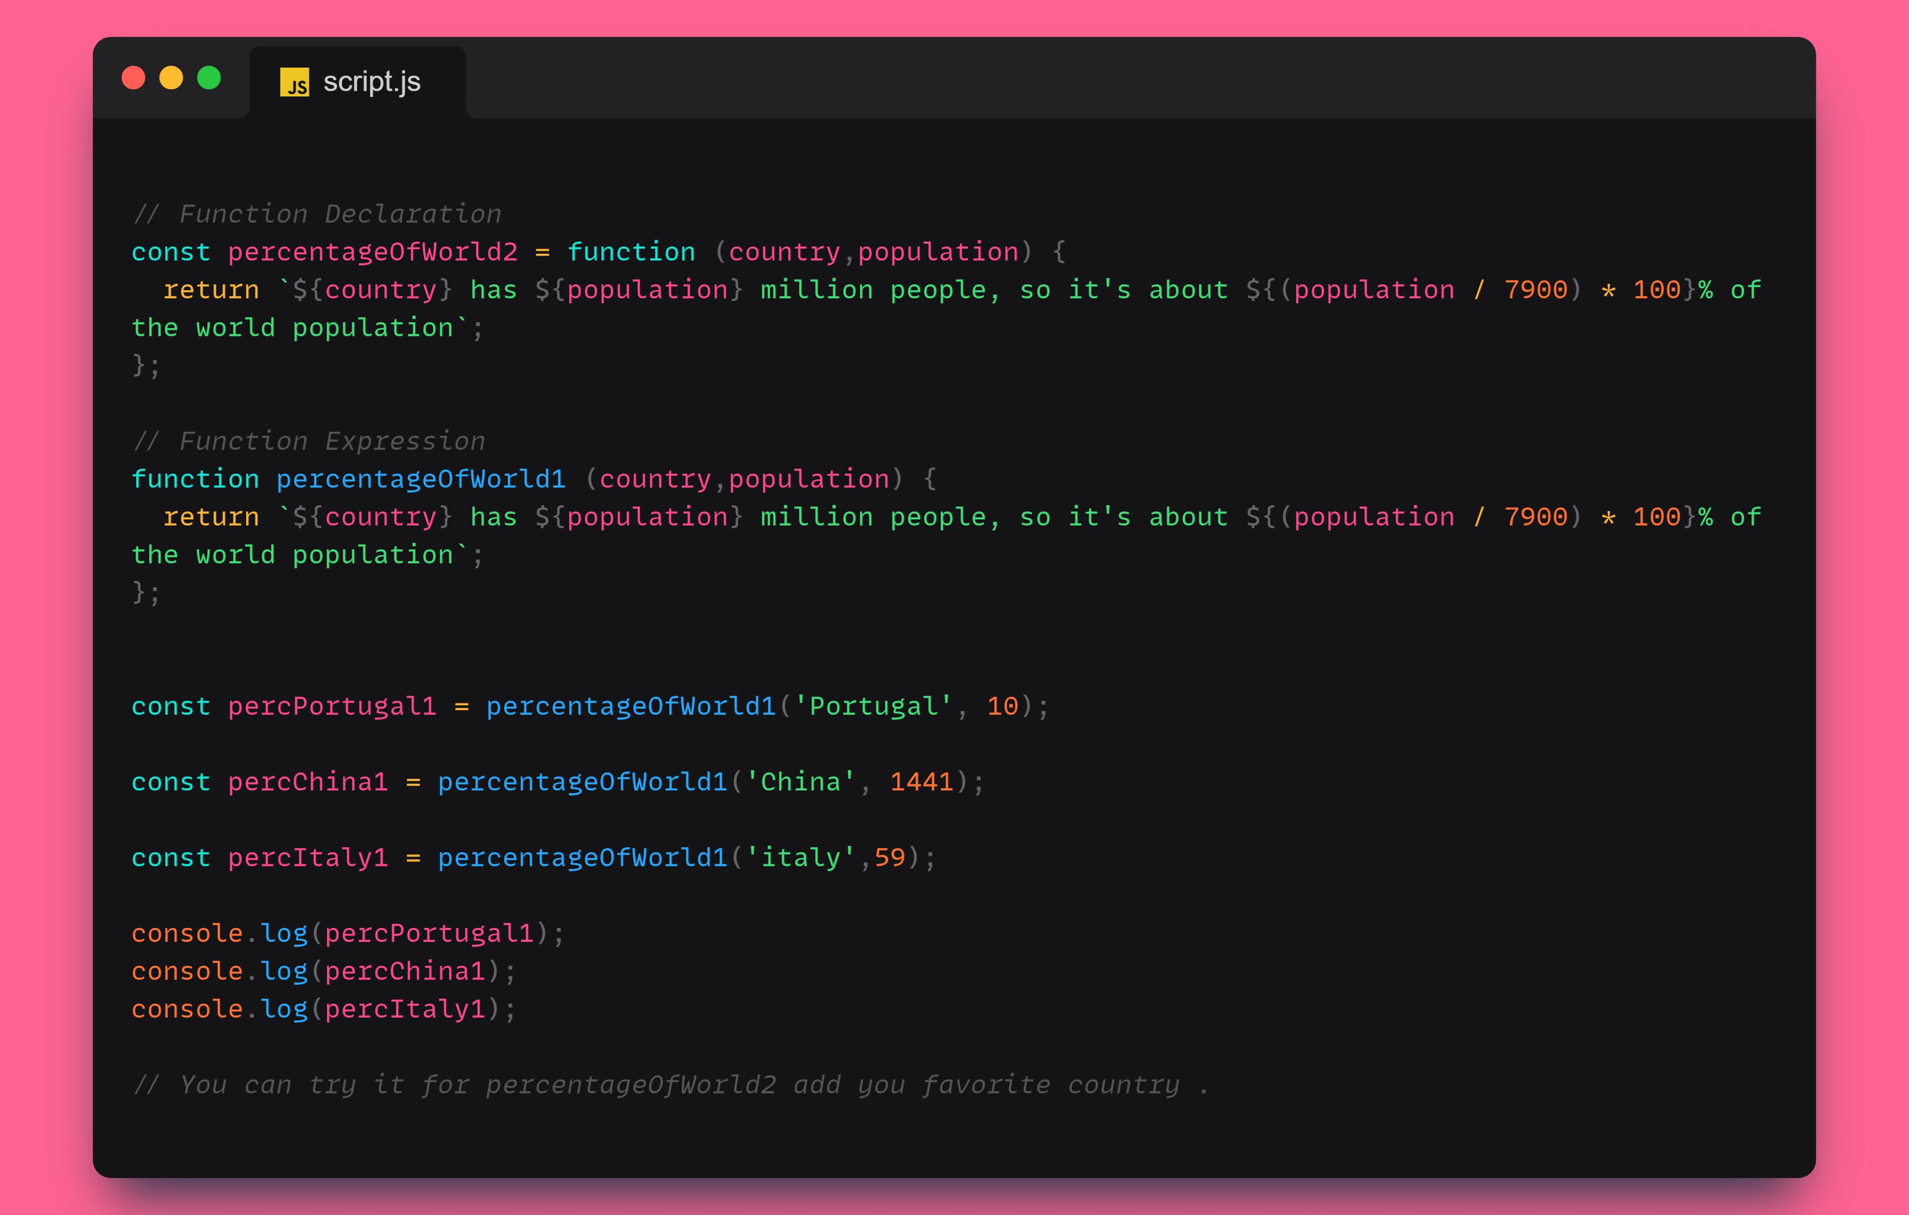Click the yellow minimize window dot
The height and width of the screenshot is (1215, 1909).
171,78
